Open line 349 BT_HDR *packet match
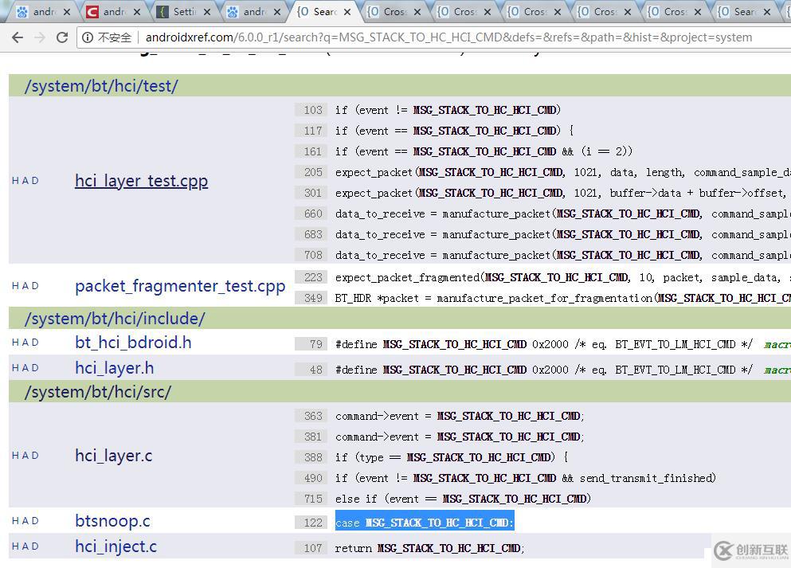Screen dimensions: 791x568 562,298
